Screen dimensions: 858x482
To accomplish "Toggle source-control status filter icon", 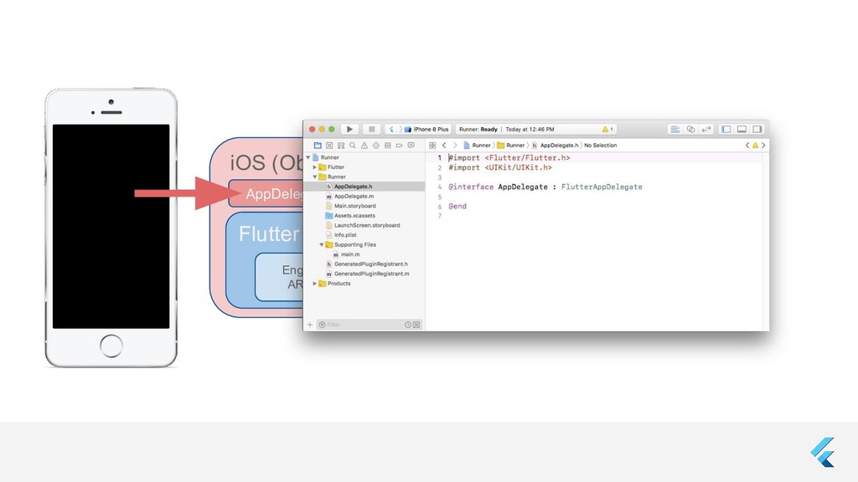I will click(x=416, y=325).
